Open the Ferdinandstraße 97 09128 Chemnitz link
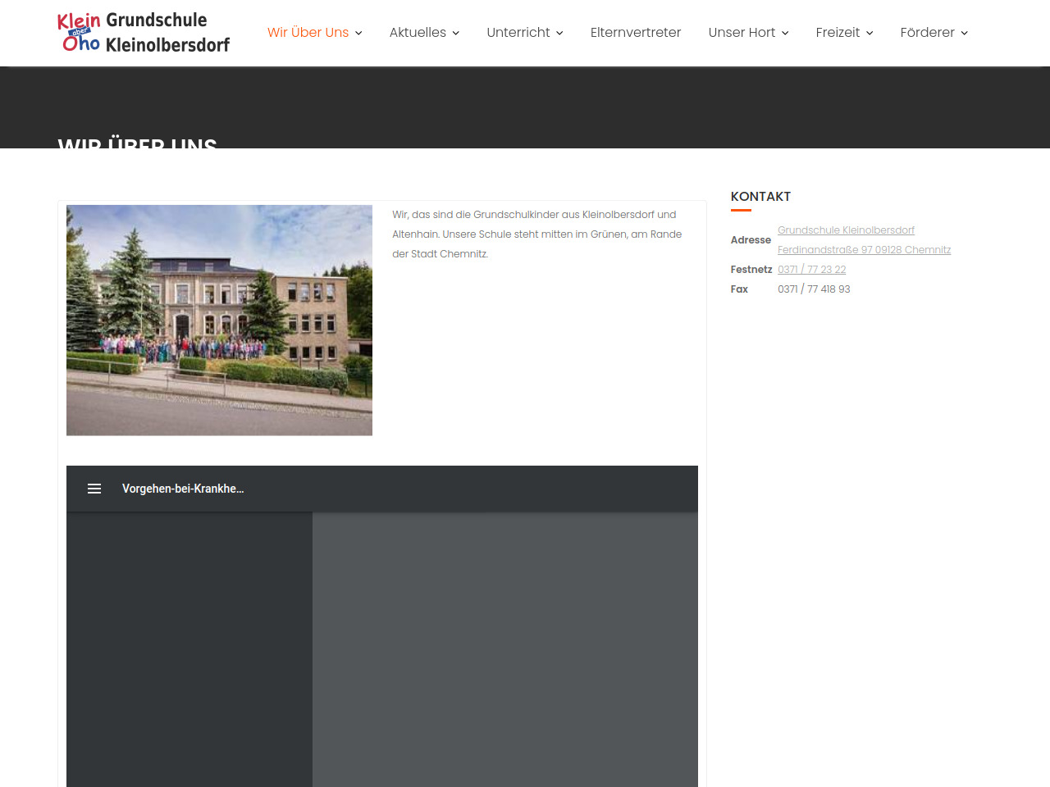 [864, 250]
